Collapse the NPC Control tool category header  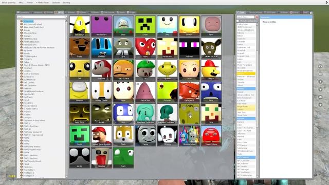click(246, 157)
